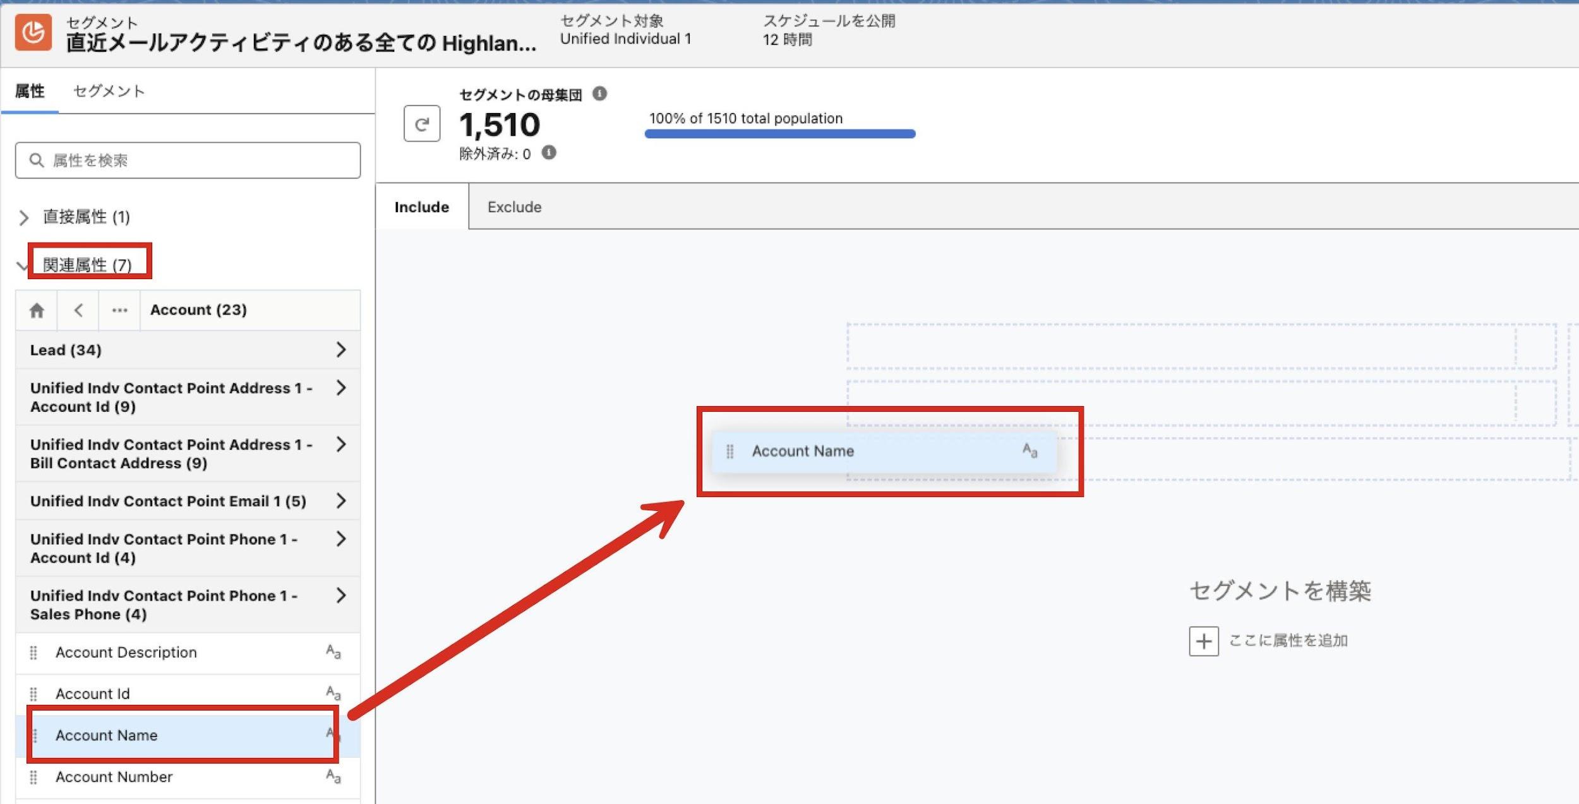Open Unified Indv Contact Point Email 1
Screen dimensions: 1579x804
341,501
